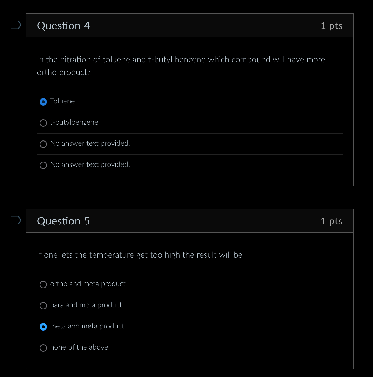The height and width of the screenshot is (377, 373).
Task: Flag Question 4 for review
Action: tap(16, 25)
